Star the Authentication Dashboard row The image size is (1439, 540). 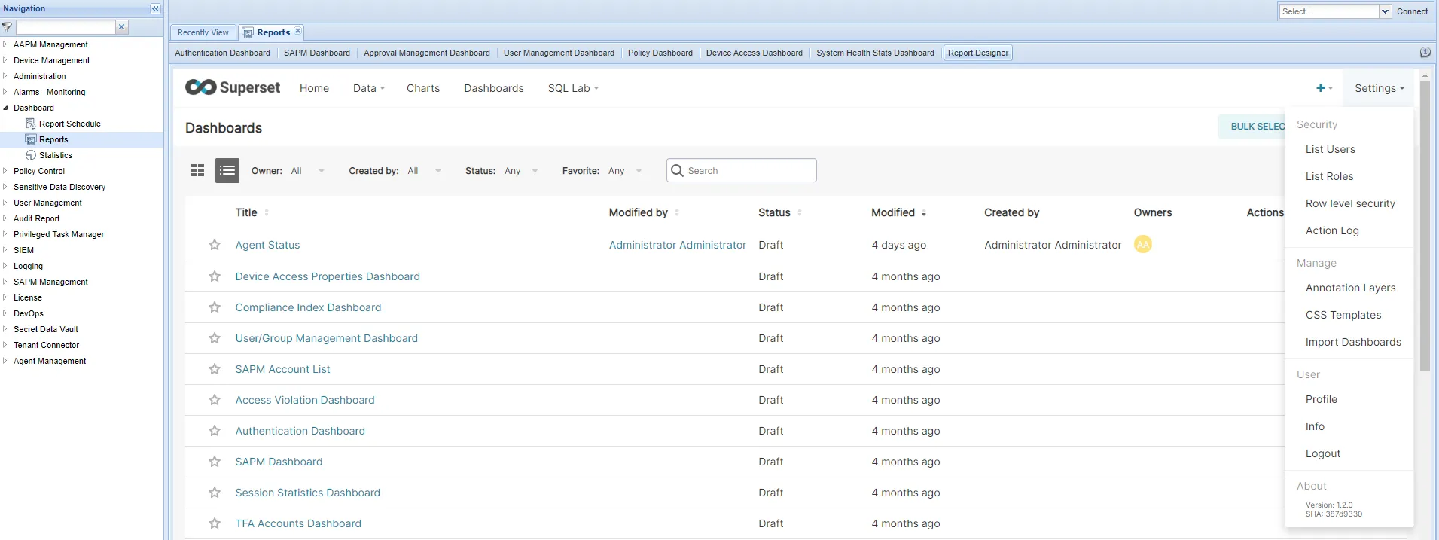tap(215, 431)
